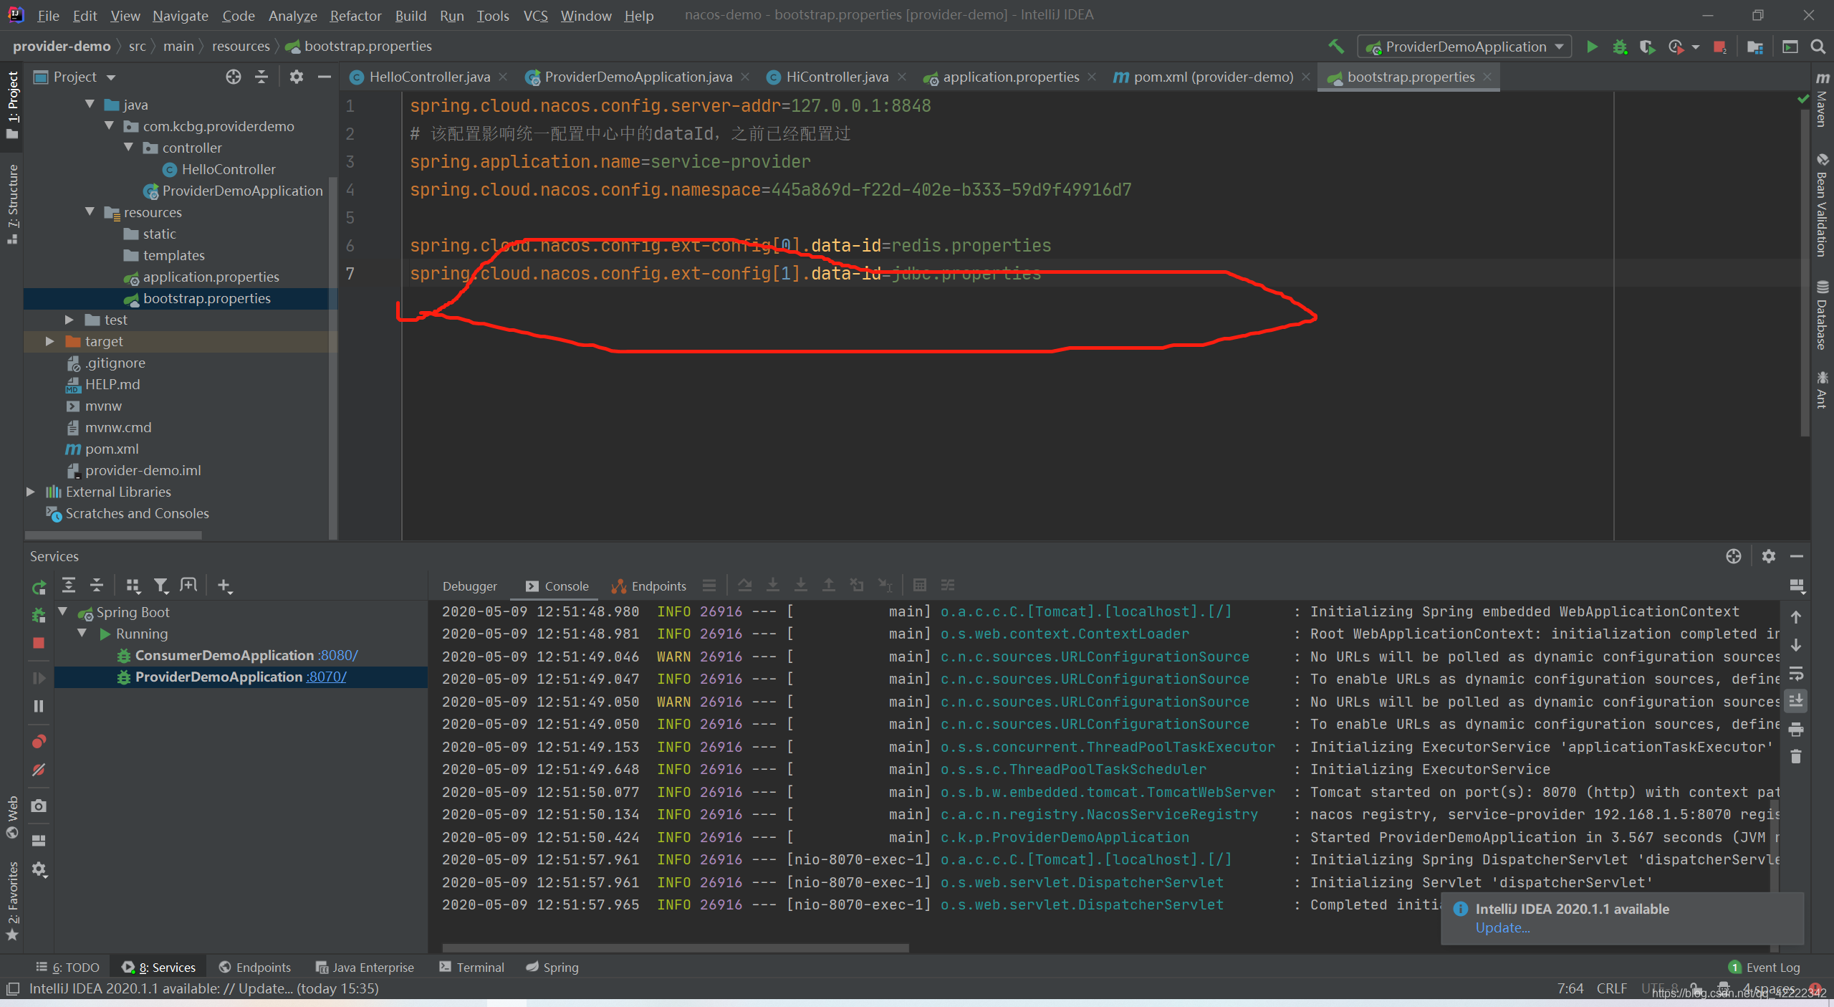Click the thread dump camera icon

click(x=39, y=806)
